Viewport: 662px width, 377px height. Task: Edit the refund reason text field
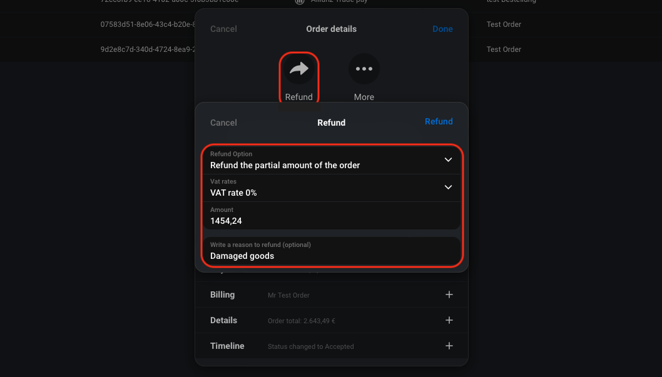pos(332,251)
